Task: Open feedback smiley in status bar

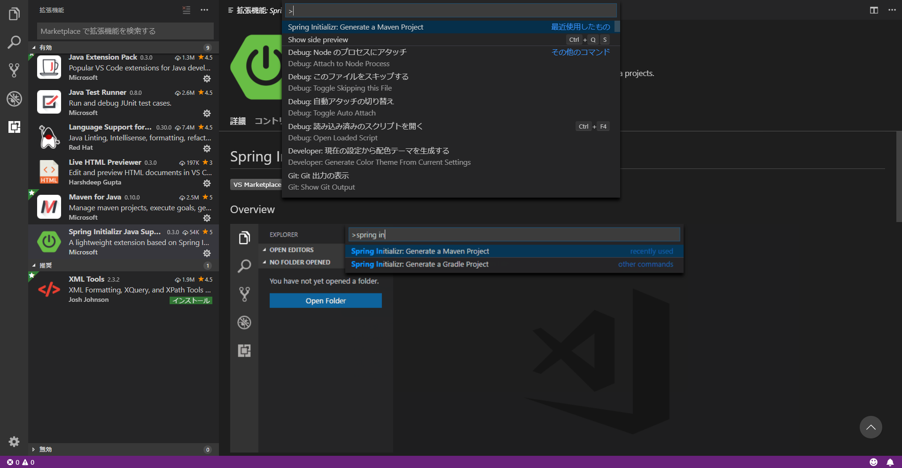Action: pyautogui.click(x=873, y=462)
